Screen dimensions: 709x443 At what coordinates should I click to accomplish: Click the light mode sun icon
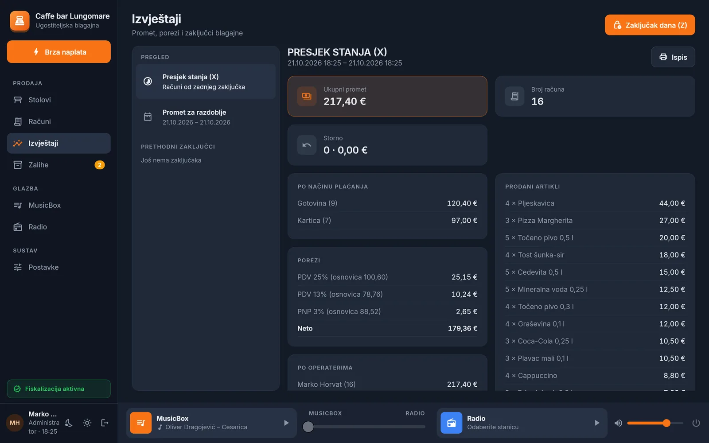point(87,423)
